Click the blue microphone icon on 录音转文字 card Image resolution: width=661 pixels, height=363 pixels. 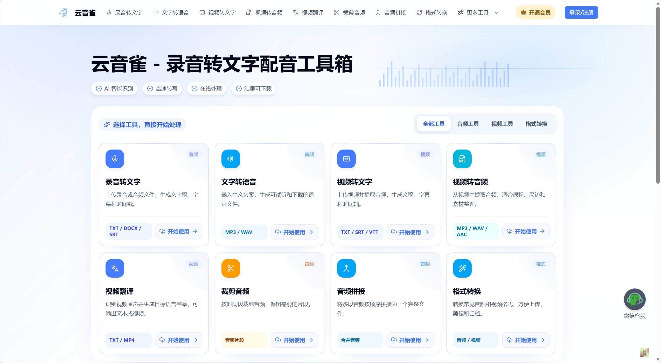(115, 159)
